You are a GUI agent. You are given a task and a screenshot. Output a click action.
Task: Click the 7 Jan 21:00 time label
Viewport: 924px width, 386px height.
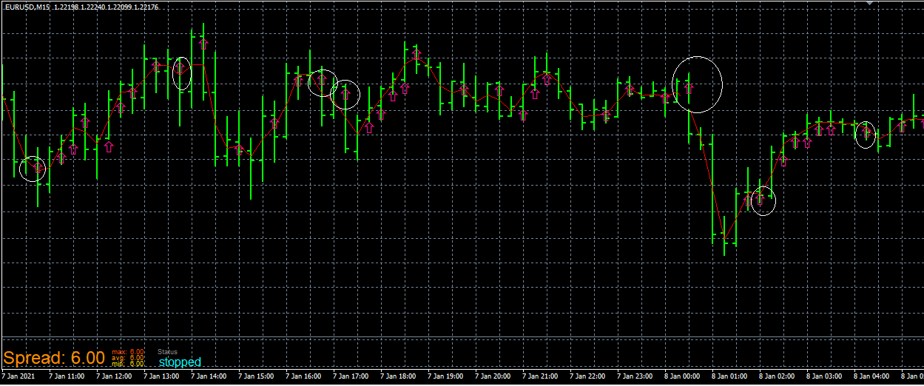[540, 376]
